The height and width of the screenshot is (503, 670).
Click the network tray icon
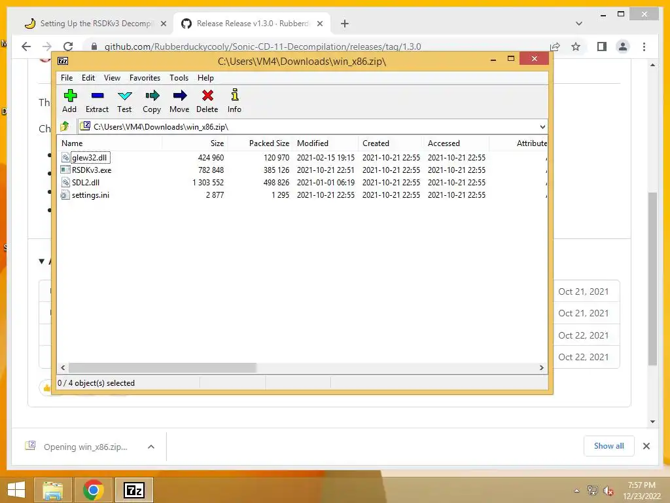coord(592,491)
